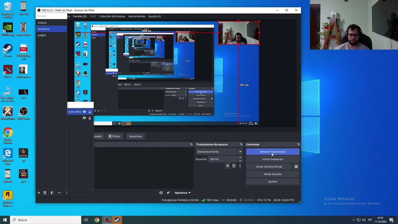398x224 pixels.
Task: Move the selected scene up
Action: click(x=59, y=193)
